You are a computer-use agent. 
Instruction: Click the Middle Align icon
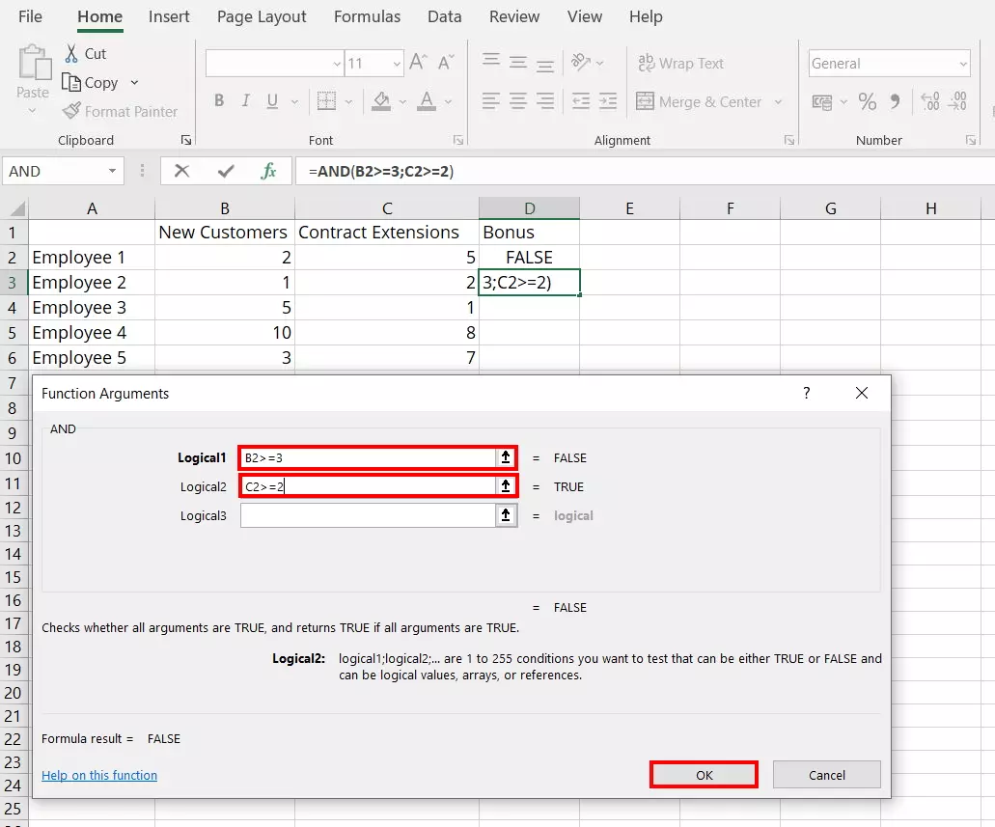[518, 62]
